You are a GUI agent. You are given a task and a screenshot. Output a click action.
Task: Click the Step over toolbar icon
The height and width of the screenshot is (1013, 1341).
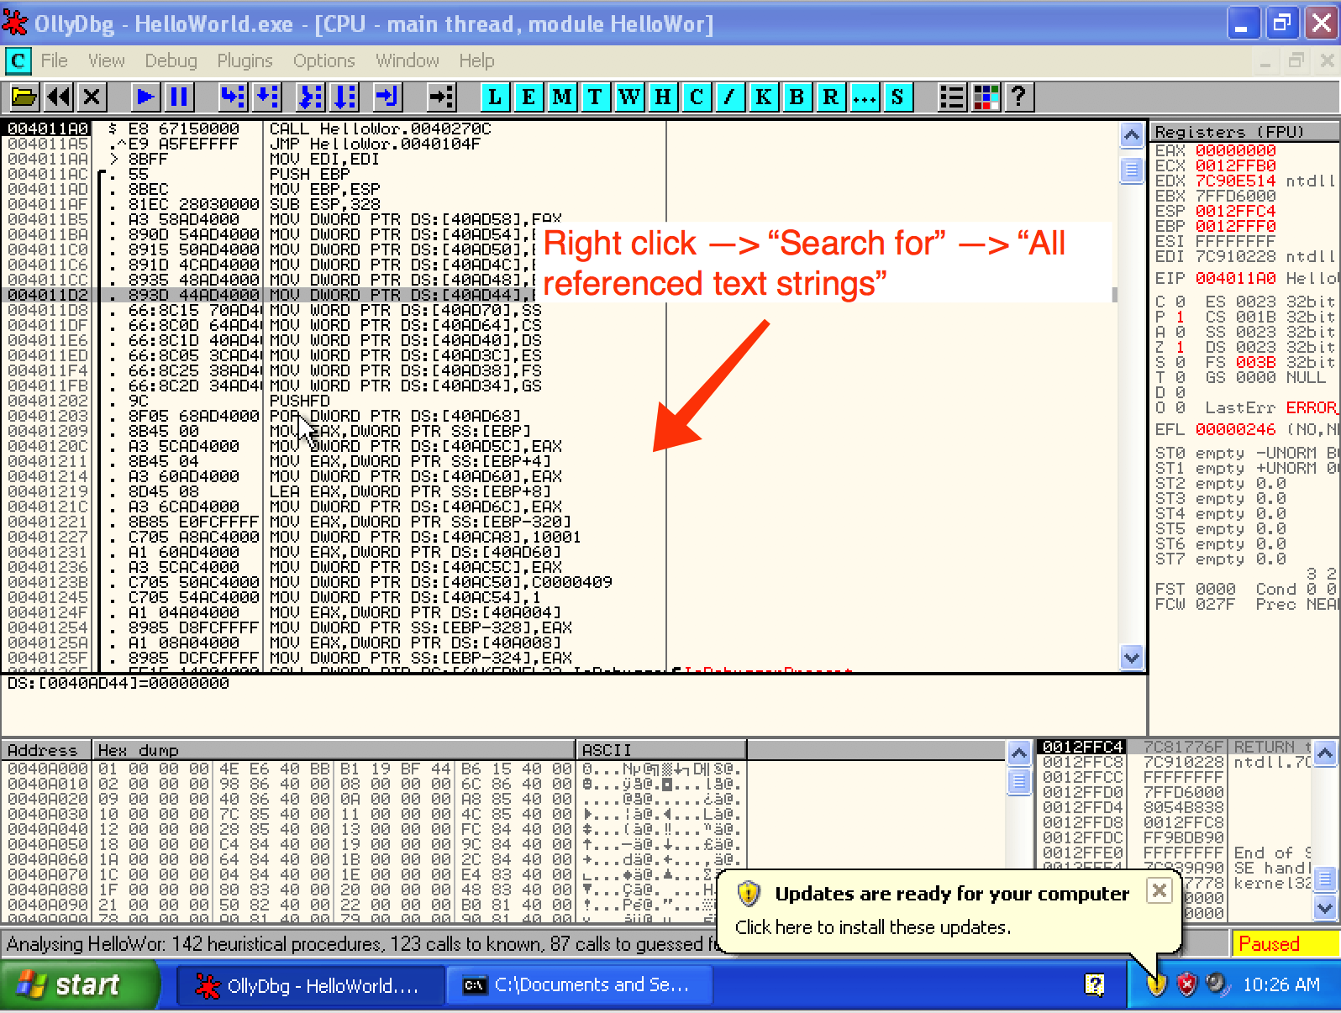tap(266, 97)
